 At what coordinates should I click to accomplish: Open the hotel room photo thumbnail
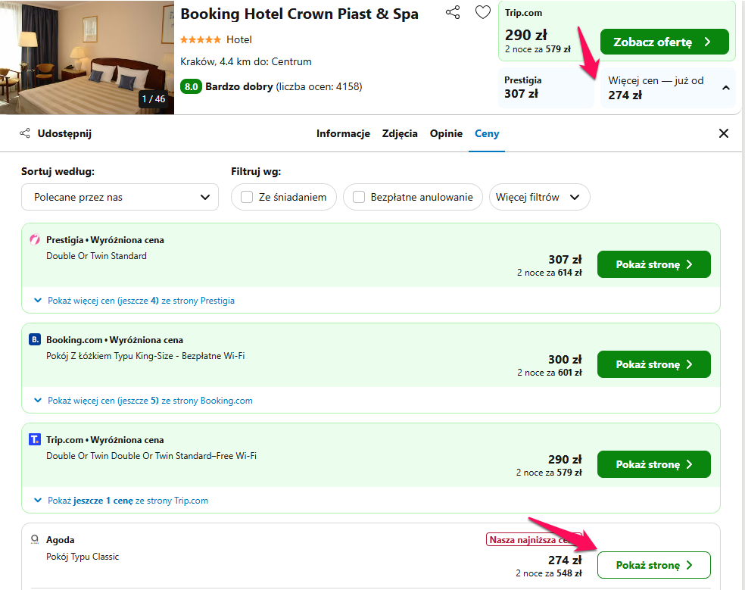click(x=87, y=57)
